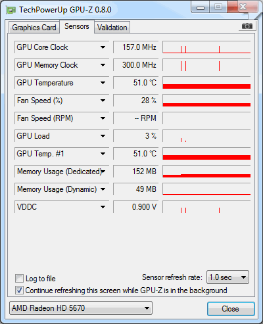The height and width of the screenshot is (324, 263).
Task: Enable the Log to file checkbox
Action: (x=19, y=279)
